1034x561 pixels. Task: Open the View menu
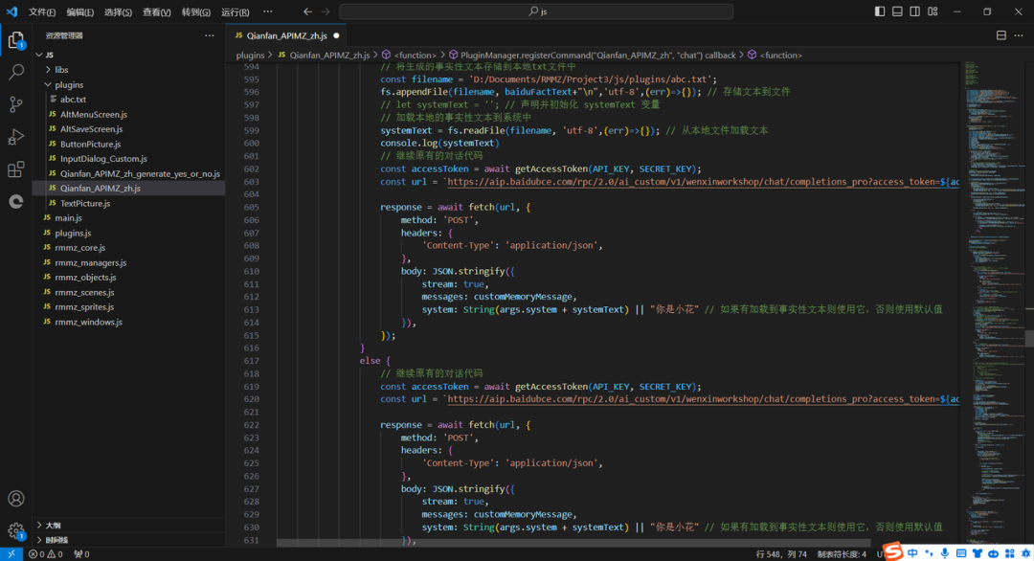156,11
